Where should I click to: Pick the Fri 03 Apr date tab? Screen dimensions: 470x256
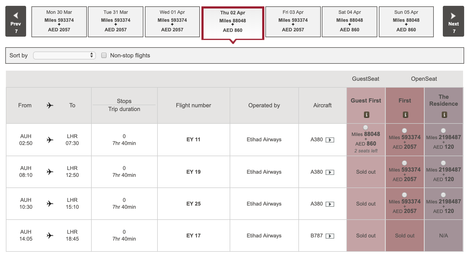(x=293, y=22)
